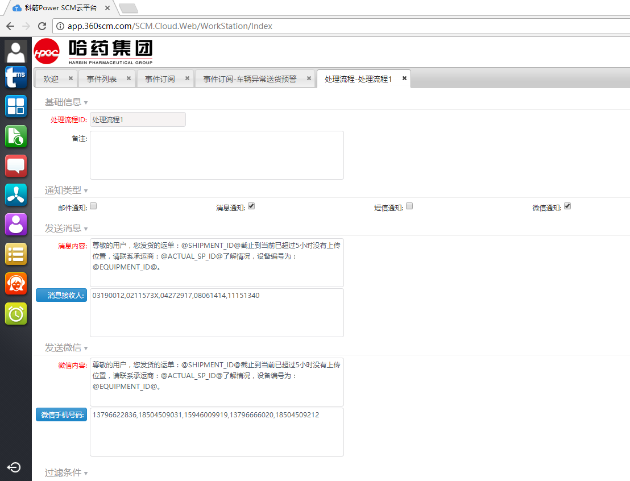The width and height of the screenshot is (630, 481).
Task: Enable the 邮件通知 checkbox
Action: point(93,206)
